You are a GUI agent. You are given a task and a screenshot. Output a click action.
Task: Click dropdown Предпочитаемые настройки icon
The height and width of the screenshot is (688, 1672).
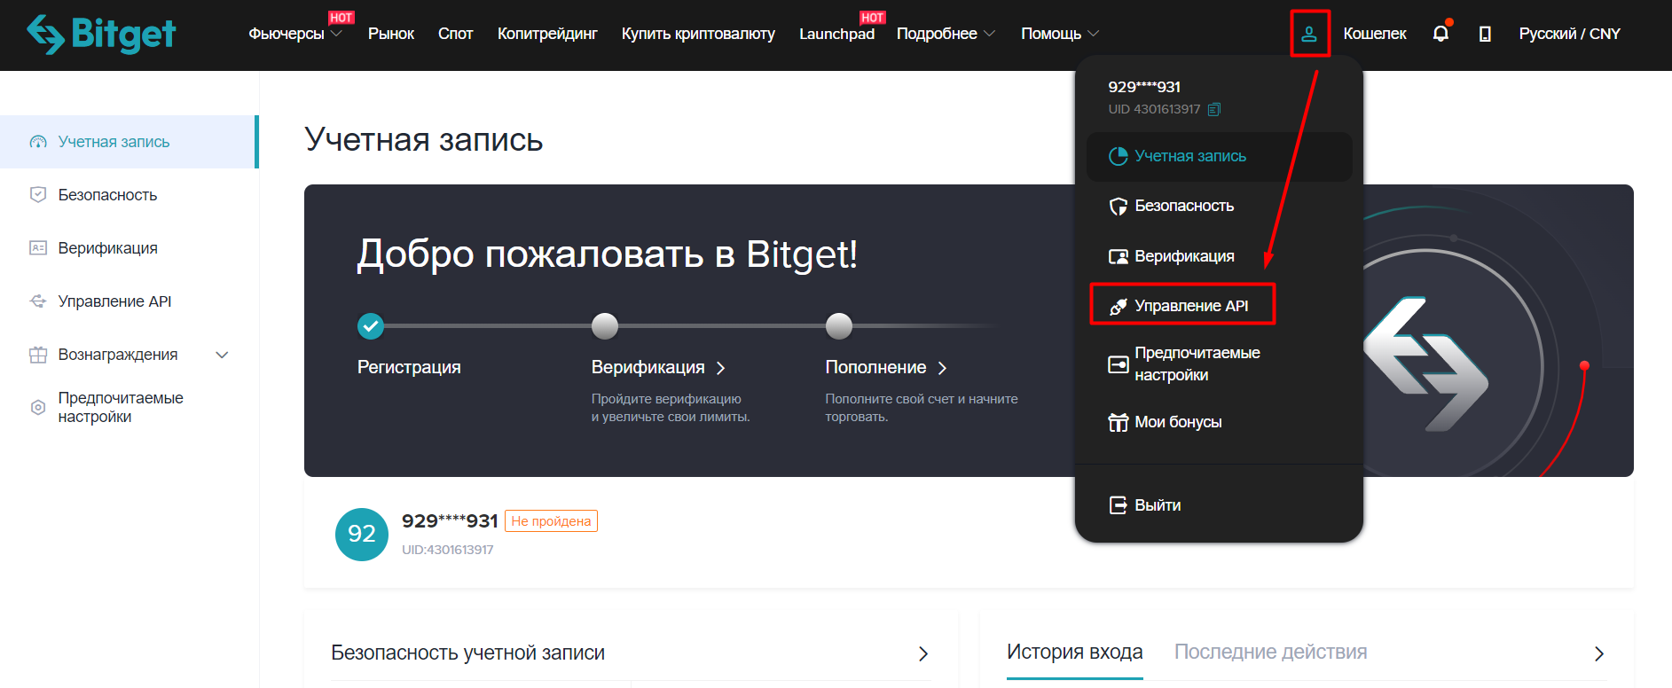coord(1119,364)
